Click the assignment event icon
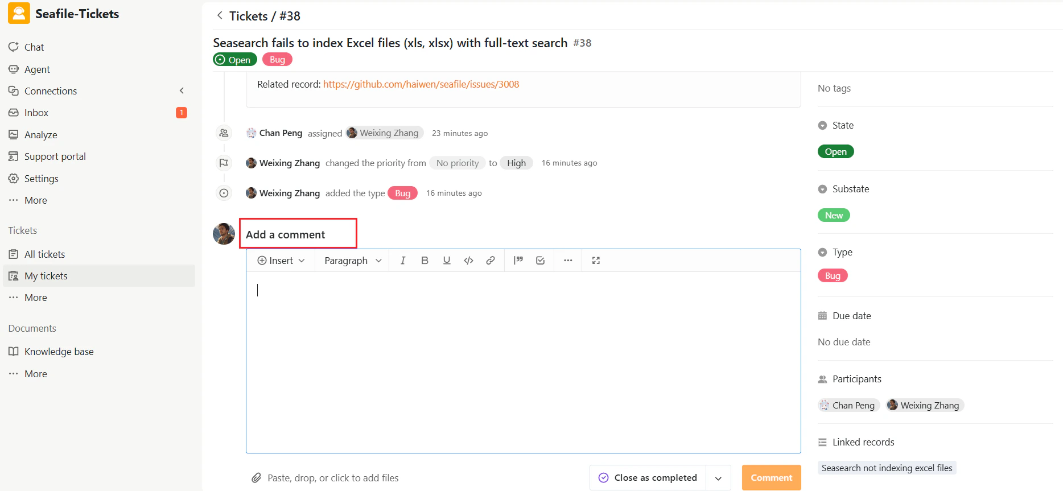Image resolution: width=1063 pixels, height=491 pixels. tap(224, 133)
